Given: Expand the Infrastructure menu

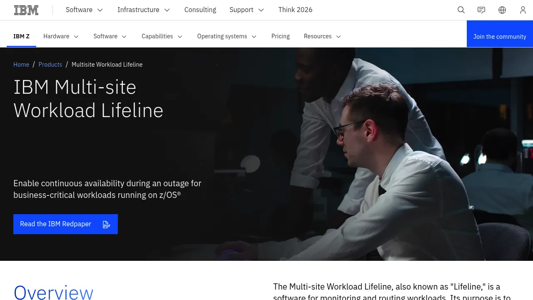Looking at the screenshot, I should click(x=144, y=10).
